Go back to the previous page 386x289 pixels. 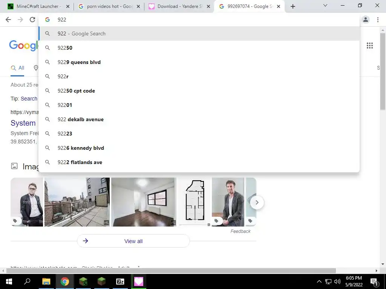click(x=8, y=20)
